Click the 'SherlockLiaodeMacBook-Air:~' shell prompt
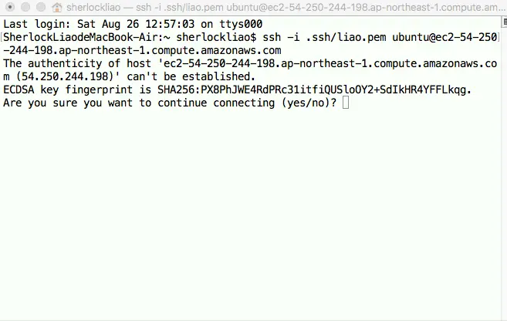This screenshot has height=321, width=507. (x=86, y=37)
